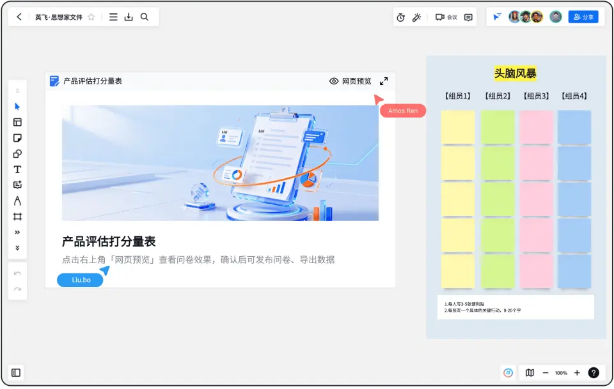Select the AI comment card tool

click(17, 185)
